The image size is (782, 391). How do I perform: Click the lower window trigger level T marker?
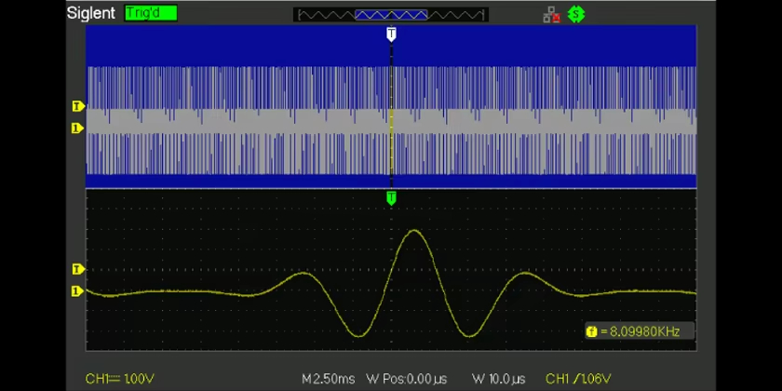click(x=78, y=269)
